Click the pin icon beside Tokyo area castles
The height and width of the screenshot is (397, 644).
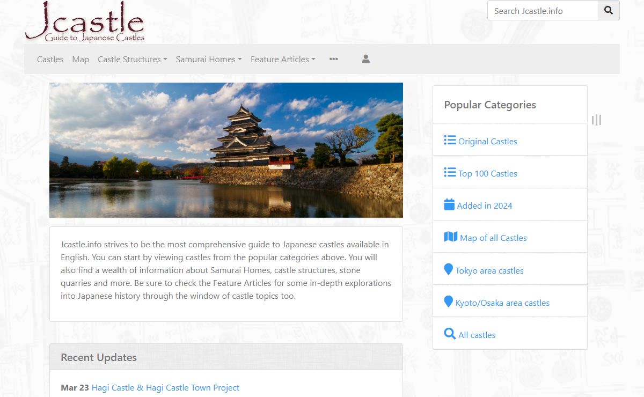pos(449,269)
